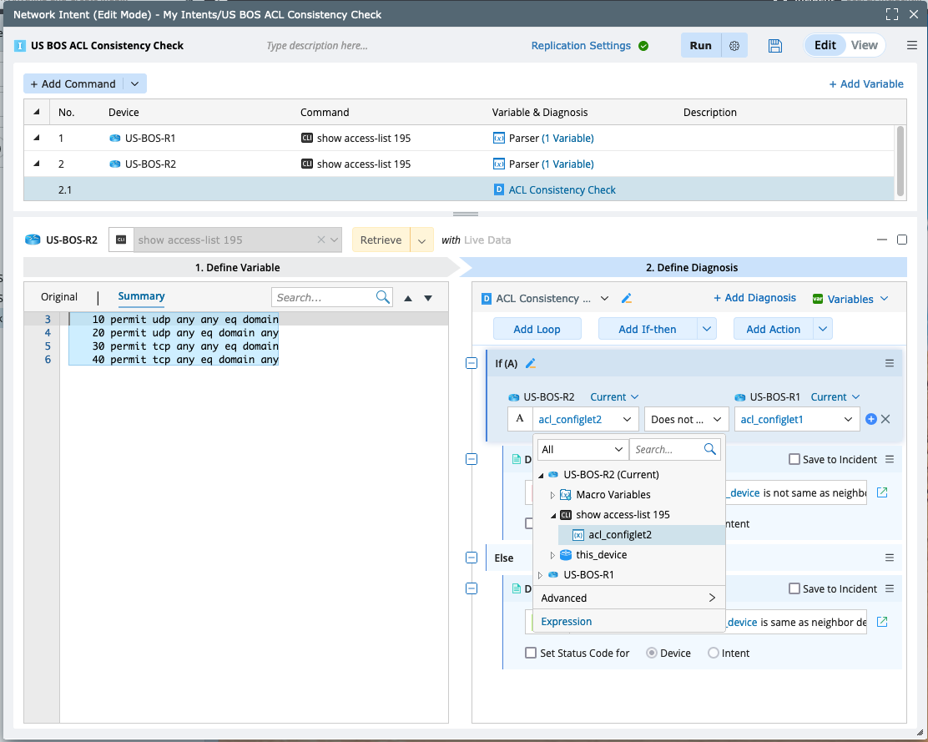928x742 pixels.
Task: Click the Add Loop button
Action: 537,329
